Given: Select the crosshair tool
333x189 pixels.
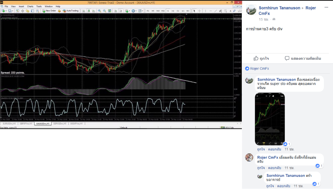Looking at the screenshot, I should [x=199, y=11].
